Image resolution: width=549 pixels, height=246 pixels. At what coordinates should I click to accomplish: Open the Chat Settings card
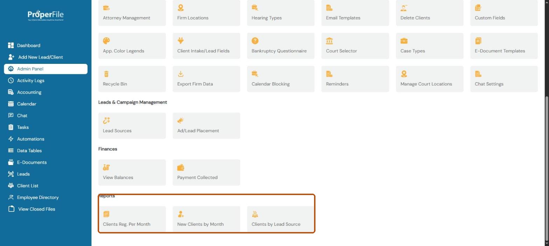tap(504, 79)
